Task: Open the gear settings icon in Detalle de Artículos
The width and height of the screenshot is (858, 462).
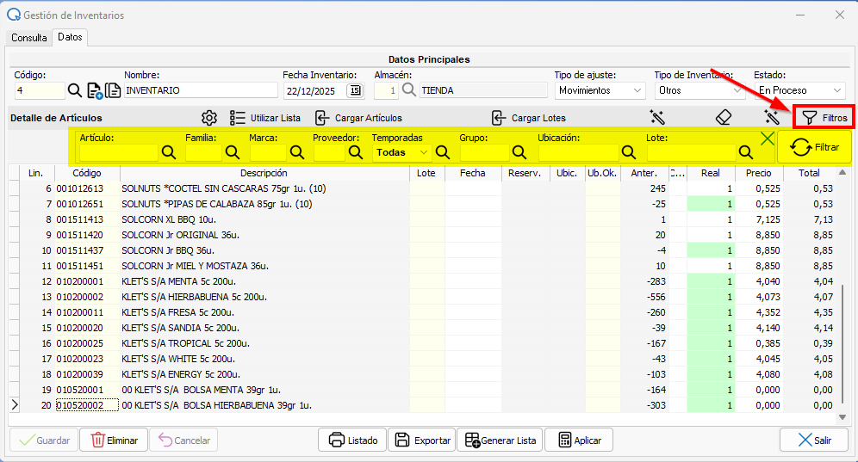Action: click(209, 118)
